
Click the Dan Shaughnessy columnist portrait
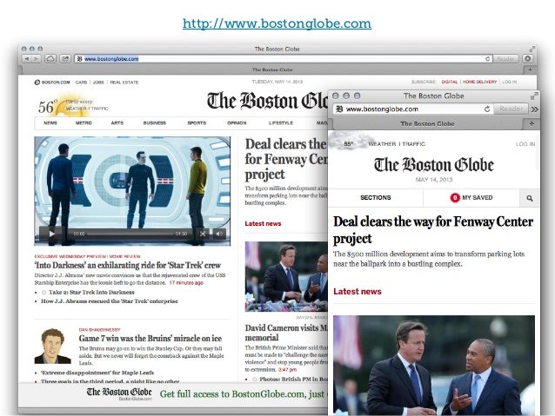click(x=53, y=346)
